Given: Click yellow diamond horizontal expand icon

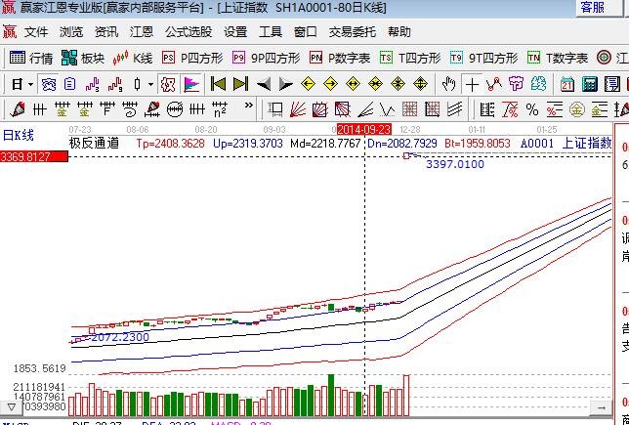Looking at the screenshot, I should 353,84.
